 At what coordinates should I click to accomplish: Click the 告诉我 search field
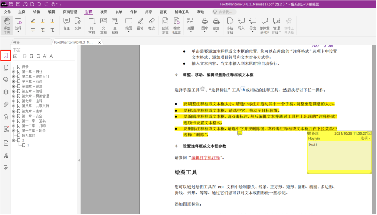click(x=224, y=12)
